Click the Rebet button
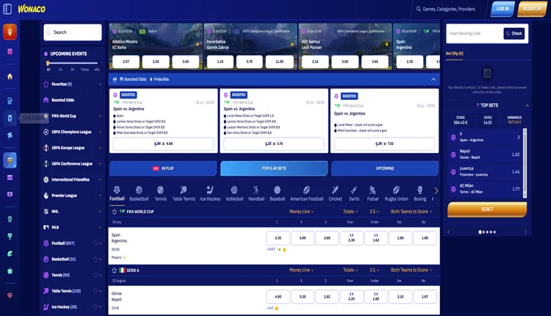Viewport: 551px width, 316px height. click(x=487, y=209)
